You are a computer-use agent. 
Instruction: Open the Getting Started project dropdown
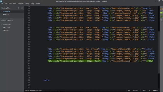7,20
